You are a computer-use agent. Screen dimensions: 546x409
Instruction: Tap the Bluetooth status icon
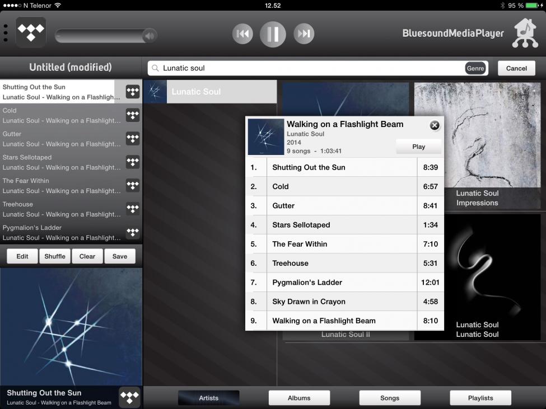(502, 5)
